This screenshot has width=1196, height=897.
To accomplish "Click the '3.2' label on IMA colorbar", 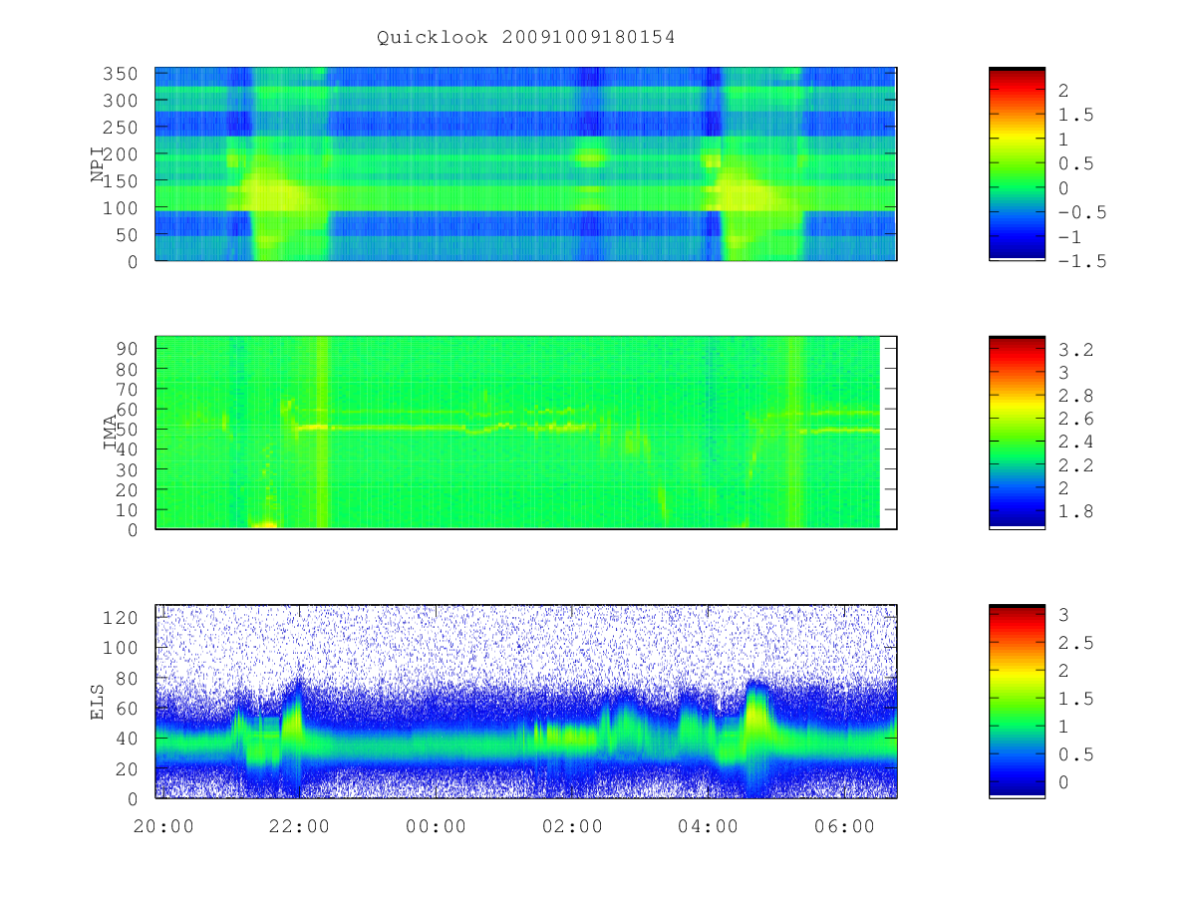I will 1074,350.
